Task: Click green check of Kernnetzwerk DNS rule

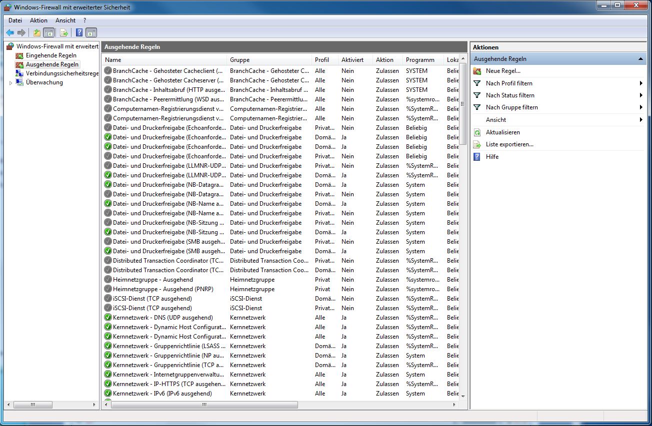Action: click(x=108, y=318)
